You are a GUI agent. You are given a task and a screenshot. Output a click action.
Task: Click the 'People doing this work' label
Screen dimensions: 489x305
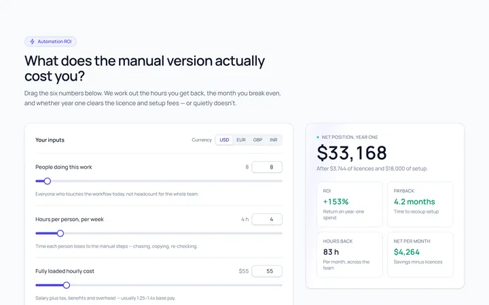tap(64, 167)
